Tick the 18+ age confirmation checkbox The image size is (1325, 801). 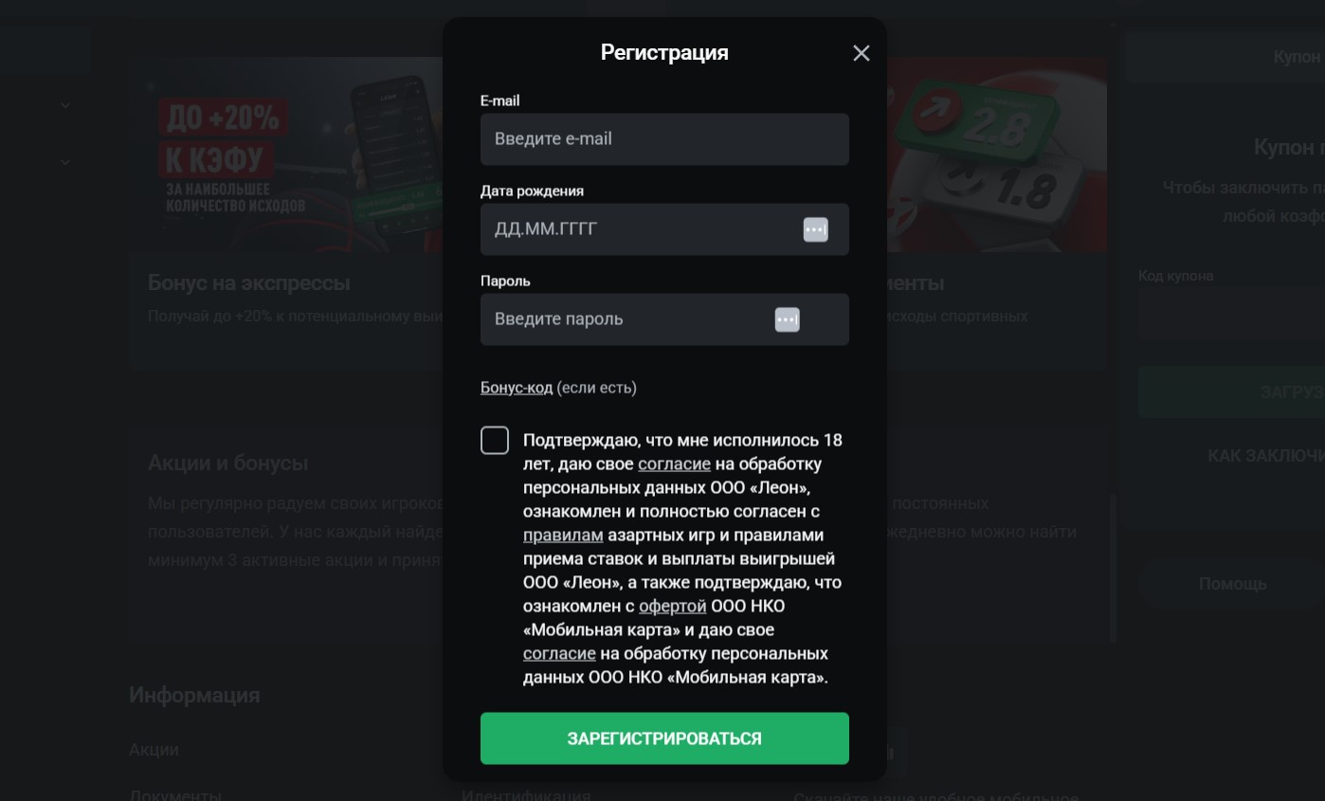click(495, 440)
